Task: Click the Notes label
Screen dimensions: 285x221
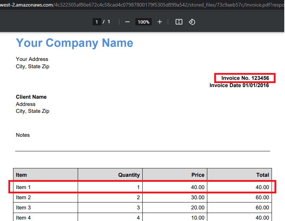Action: (23, 135)
